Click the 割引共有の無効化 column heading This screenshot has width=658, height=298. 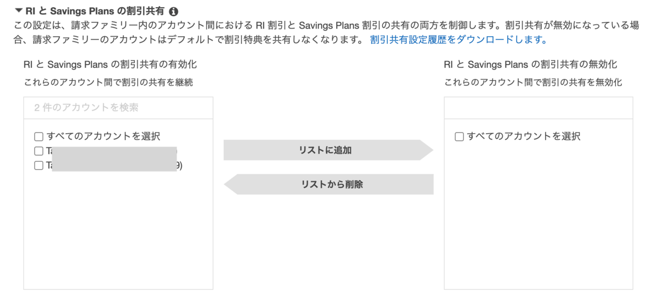(530, 64)
